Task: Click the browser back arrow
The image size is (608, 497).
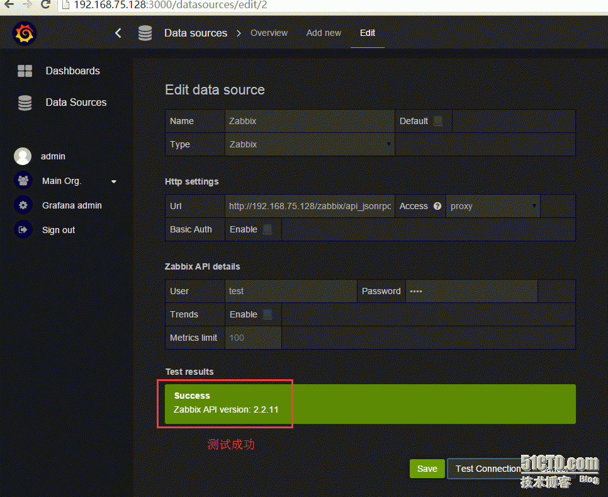Action: pyautogui.click(x=9, y=4)
